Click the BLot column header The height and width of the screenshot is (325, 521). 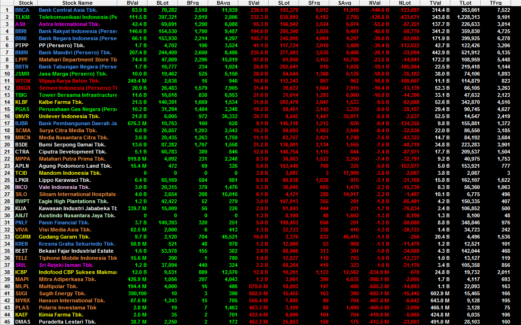point(162,3)
